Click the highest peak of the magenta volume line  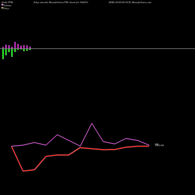[x=92, y=124]
